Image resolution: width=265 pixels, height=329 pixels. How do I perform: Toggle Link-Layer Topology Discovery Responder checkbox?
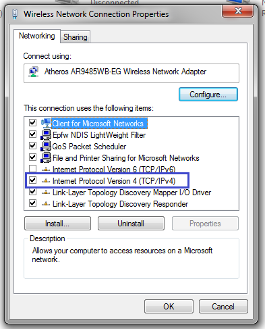click(32, 203)
